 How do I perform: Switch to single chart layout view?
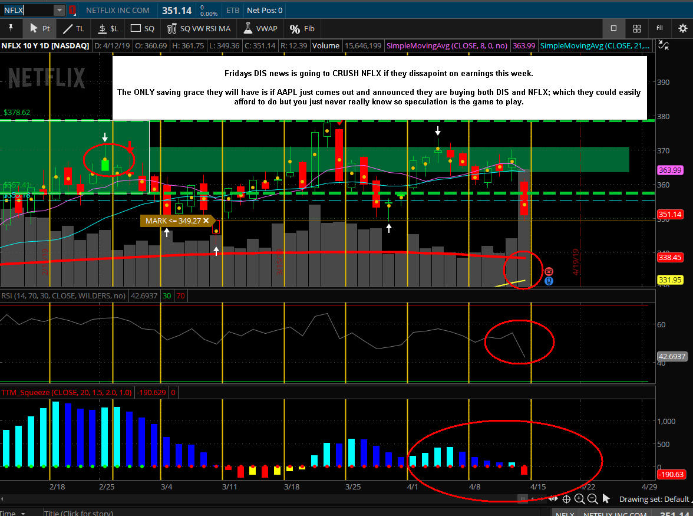click(x=613, y=28)
